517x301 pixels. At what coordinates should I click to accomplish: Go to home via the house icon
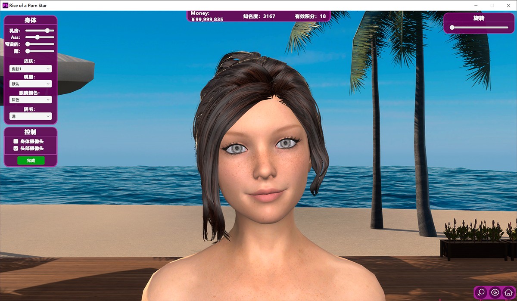tap(508, 293)
